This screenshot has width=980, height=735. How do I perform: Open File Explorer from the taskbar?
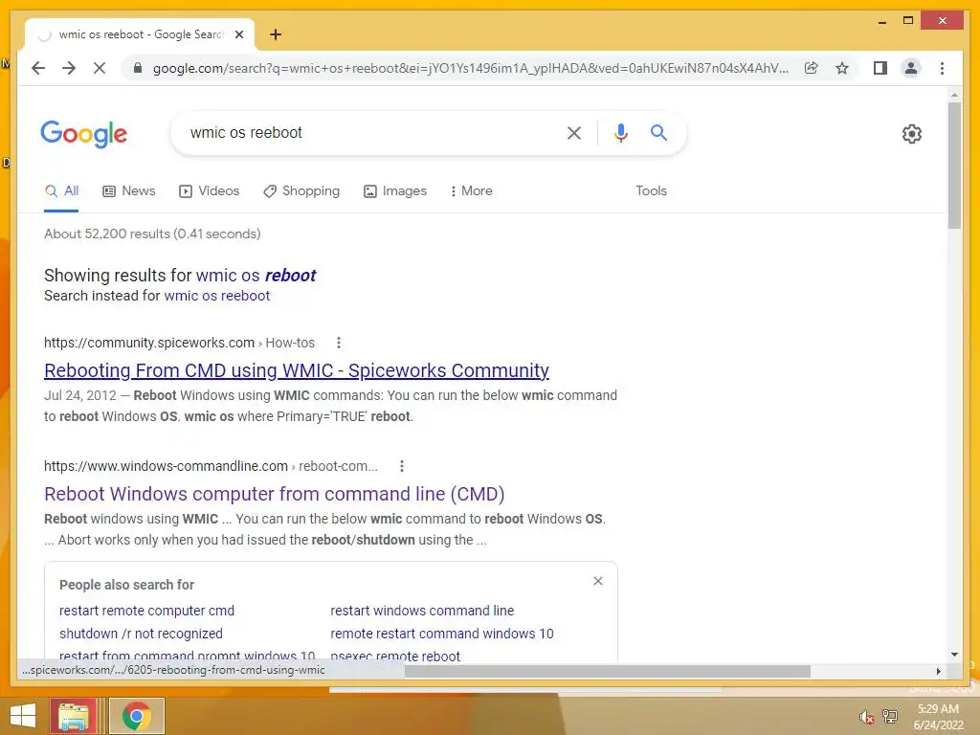point(73,716)
